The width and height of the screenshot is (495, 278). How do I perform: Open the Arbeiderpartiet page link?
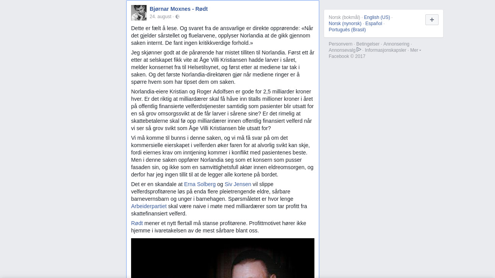pyautogui.click(x=149, y=206)
